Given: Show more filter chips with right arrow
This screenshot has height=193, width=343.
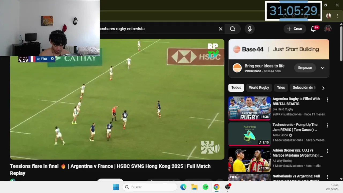Looking at the screenshot, I should (x=323, y=88).
